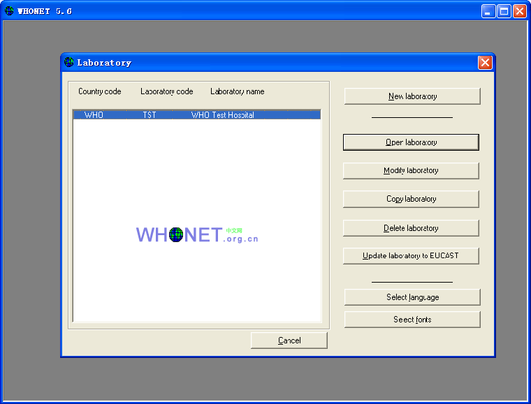Choose Modify laboratory
Screen dimensions: 531x404
pyautogui.click(x=411, y=171)
